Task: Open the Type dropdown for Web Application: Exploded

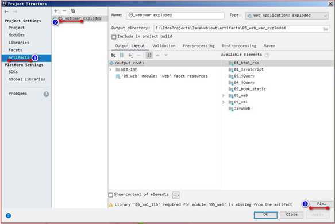Action: 287,16
